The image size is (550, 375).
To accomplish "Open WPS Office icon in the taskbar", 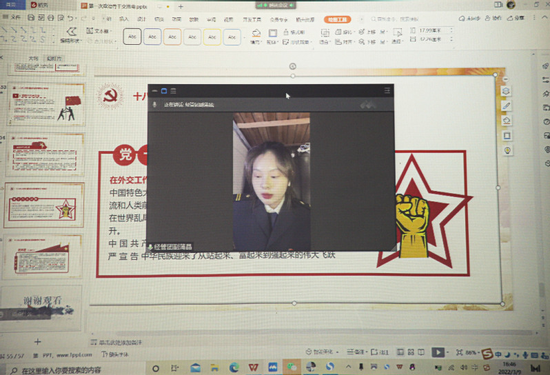I will coord(253,367).
